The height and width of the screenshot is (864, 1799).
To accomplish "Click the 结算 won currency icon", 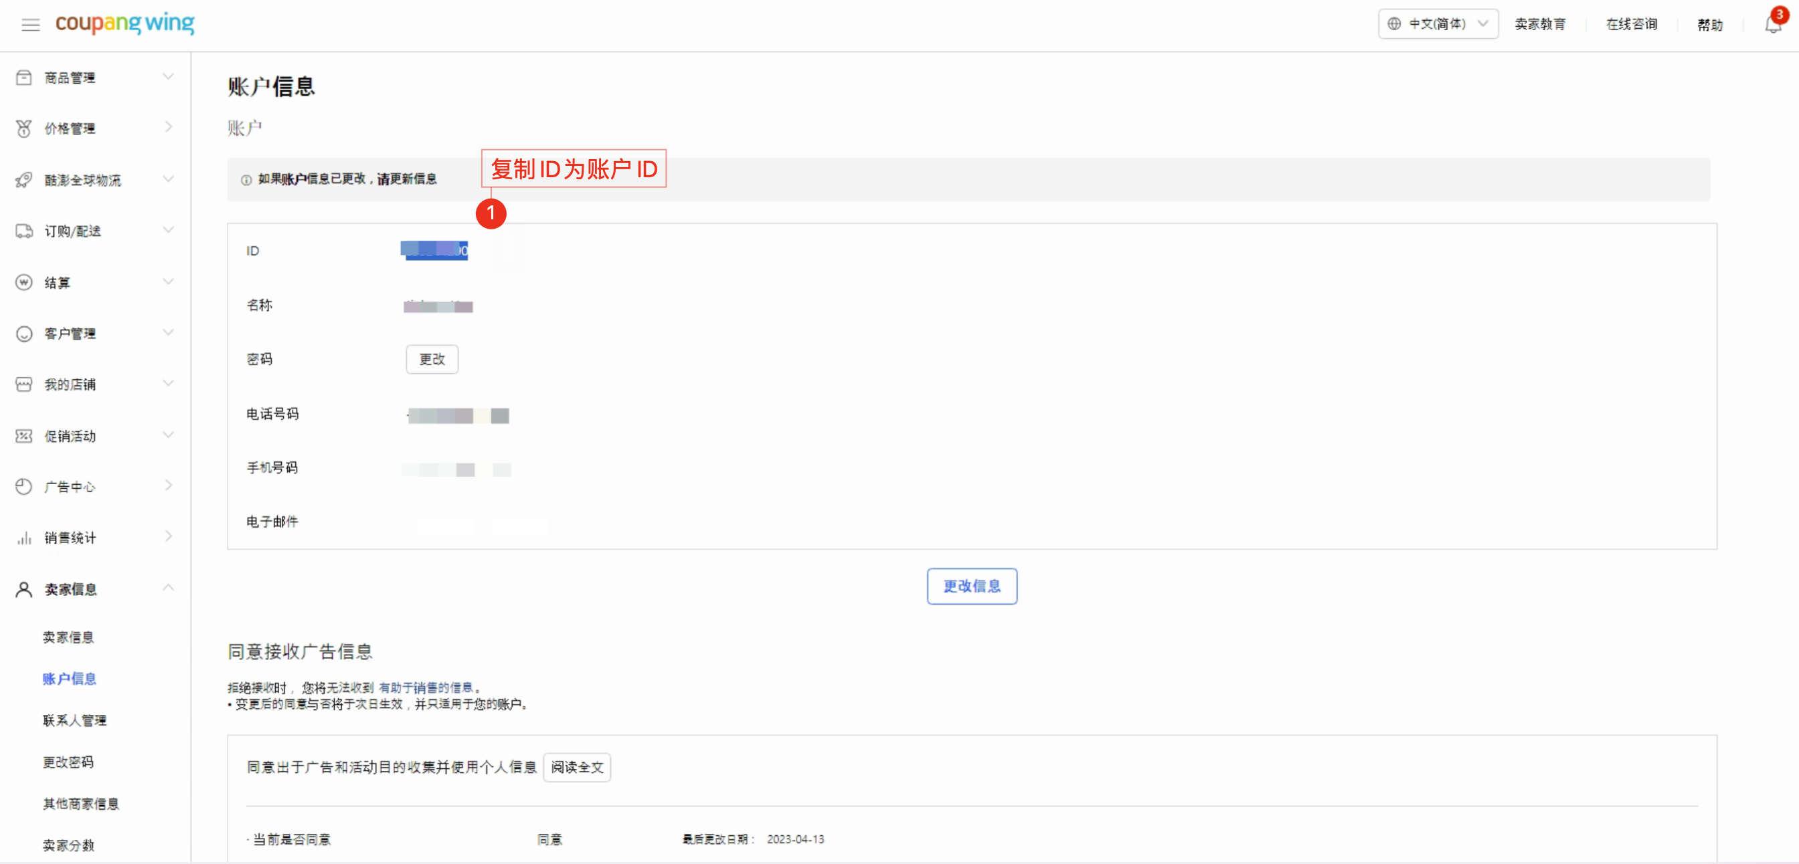I will [23, 283].
